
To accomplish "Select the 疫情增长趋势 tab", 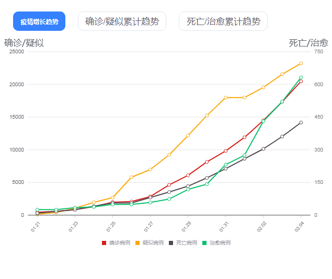I will 39,21.
